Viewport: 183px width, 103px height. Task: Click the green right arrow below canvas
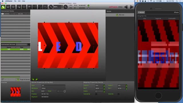click(x=37, y=79)
